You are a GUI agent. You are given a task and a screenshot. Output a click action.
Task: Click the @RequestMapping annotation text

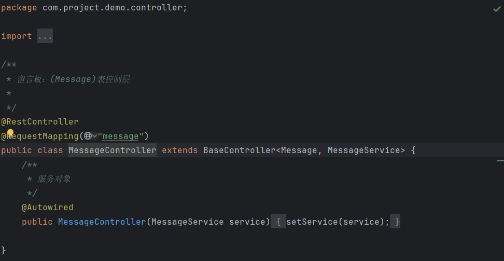(40, 136)
